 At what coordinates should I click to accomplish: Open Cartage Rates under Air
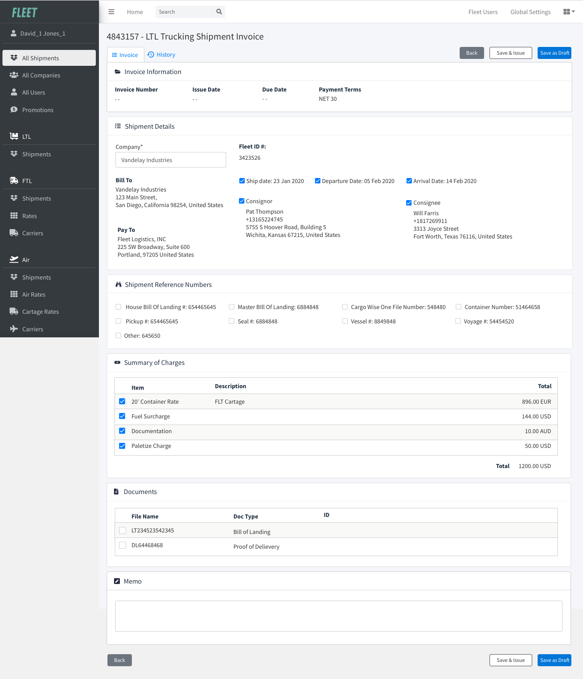(x=40, y=312)
